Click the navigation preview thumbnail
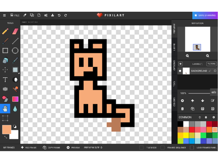The width and height of the screenshot is (218, 163). pos(198,39)
